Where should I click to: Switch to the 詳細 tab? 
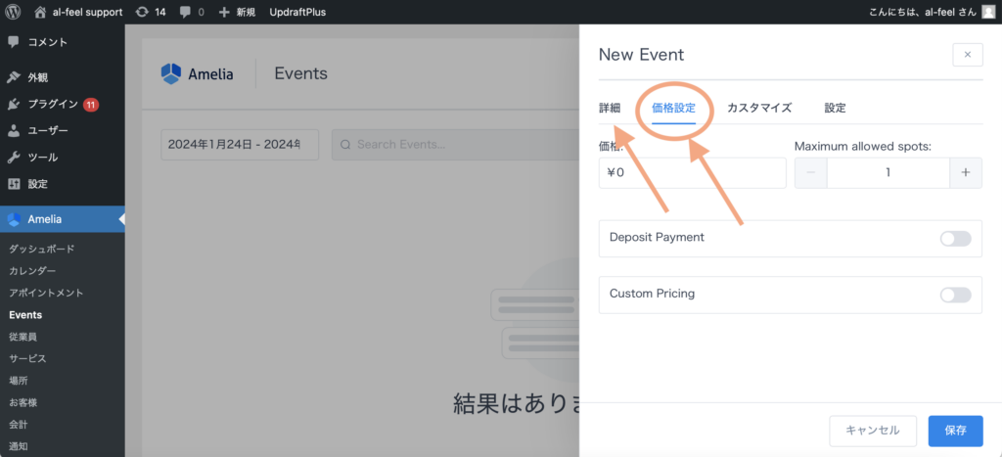pyautogui.click(x=610, y=108)
